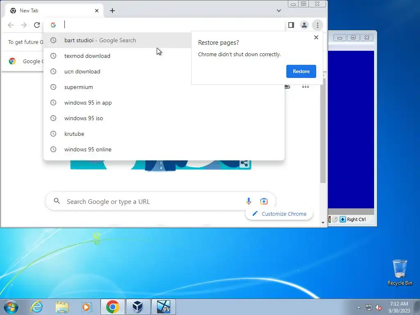
Task: Launch Internet Explorer from taskbar
Action: point(37,307)
